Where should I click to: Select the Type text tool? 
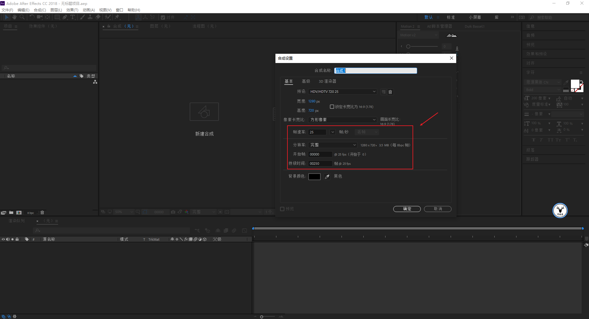(x=73, y=17)
